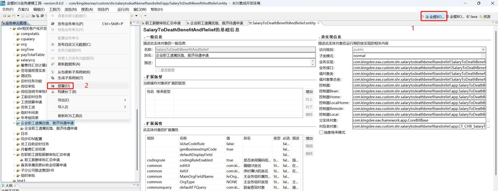Expand the payTotalTable folder arrow

(x=14, y=55)
